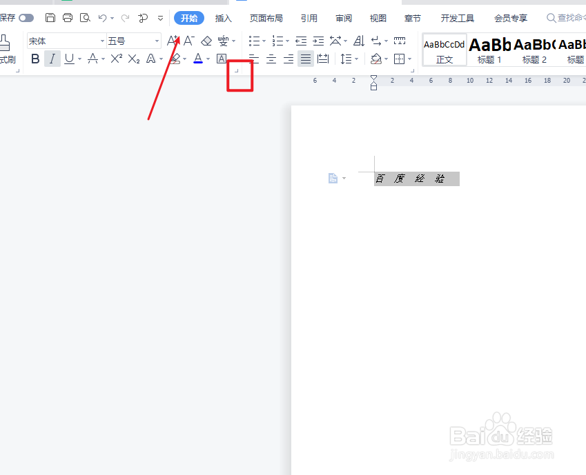Justify text alignment
This screenshot has width=586, height=475.
(306, 59)
